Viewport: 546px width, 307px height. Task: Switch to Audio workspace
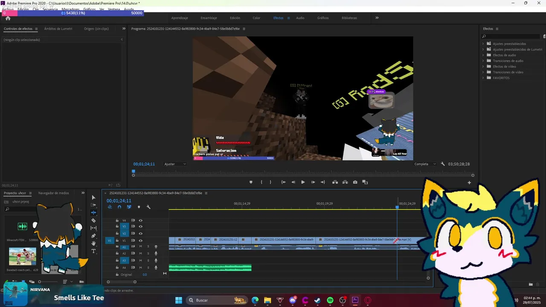tap(300, 18)
